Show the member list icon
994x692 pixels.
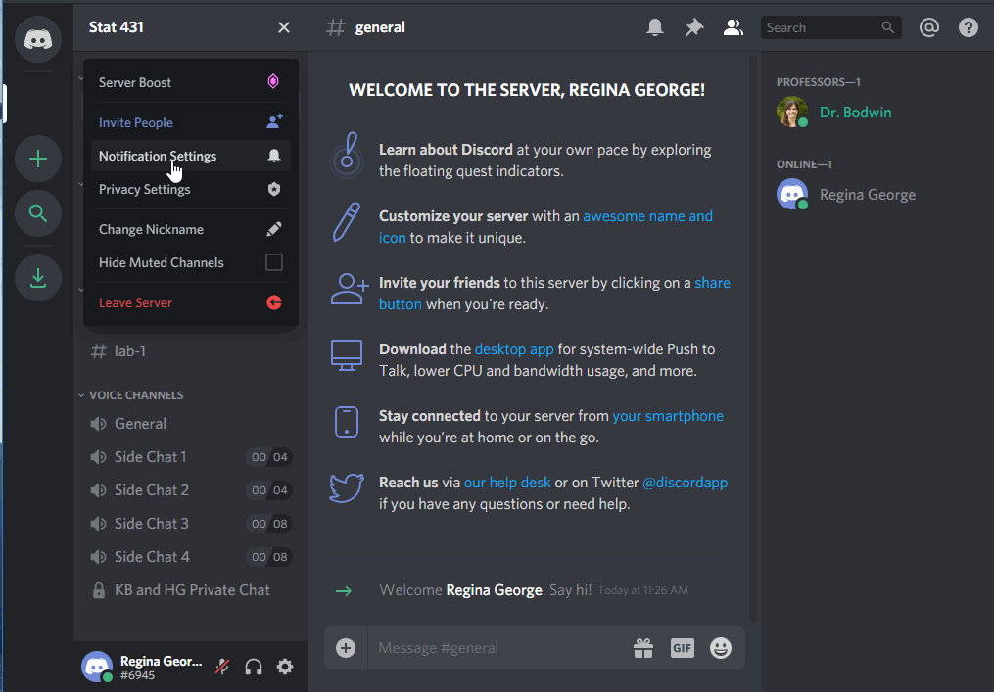coord(733,26)
